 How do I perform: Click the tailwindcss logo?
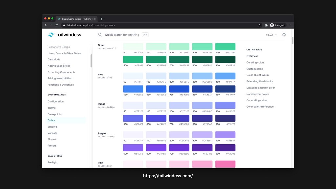(64, 35)
